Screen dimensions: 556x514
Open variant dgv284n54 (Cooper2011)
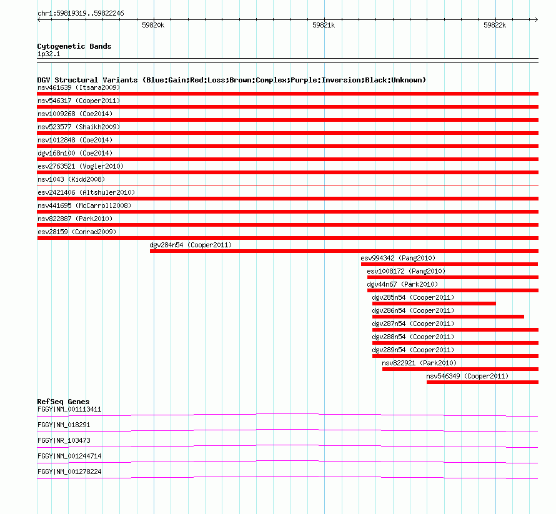click(191, 245)
